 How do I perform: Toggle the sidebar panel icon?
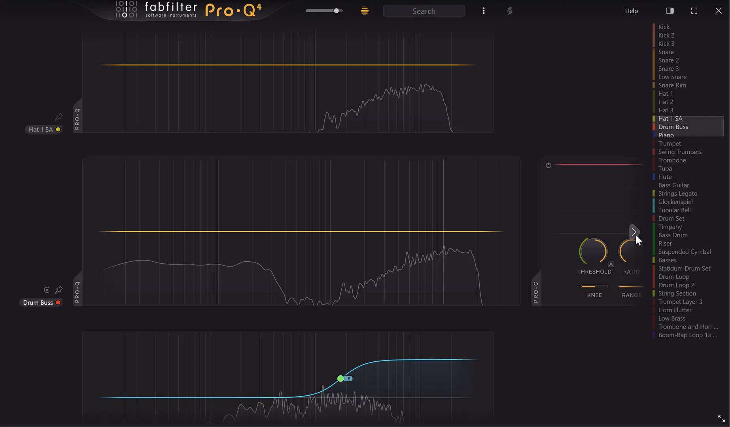tap(669, 11)
